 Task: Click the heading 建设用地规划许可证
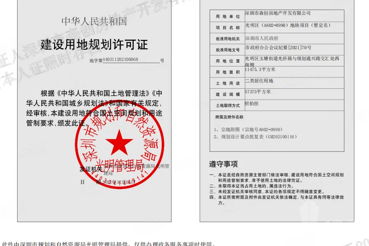pos(94,45)
